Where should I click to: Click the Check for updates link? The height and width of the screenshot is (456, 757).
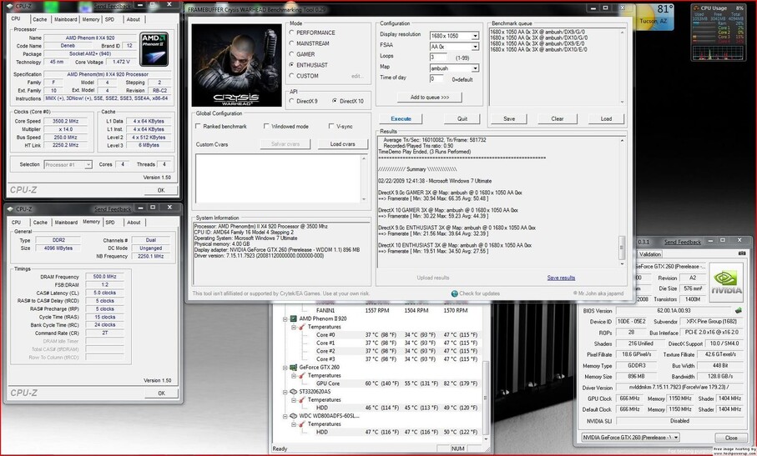(x=479, y=293)
